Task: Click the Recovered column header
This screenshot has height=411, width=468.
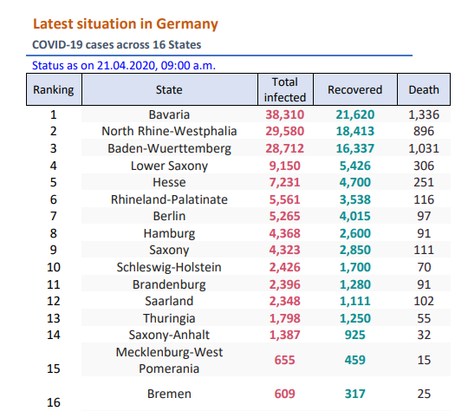Action: pyautogui.click(x=354, y=89)
